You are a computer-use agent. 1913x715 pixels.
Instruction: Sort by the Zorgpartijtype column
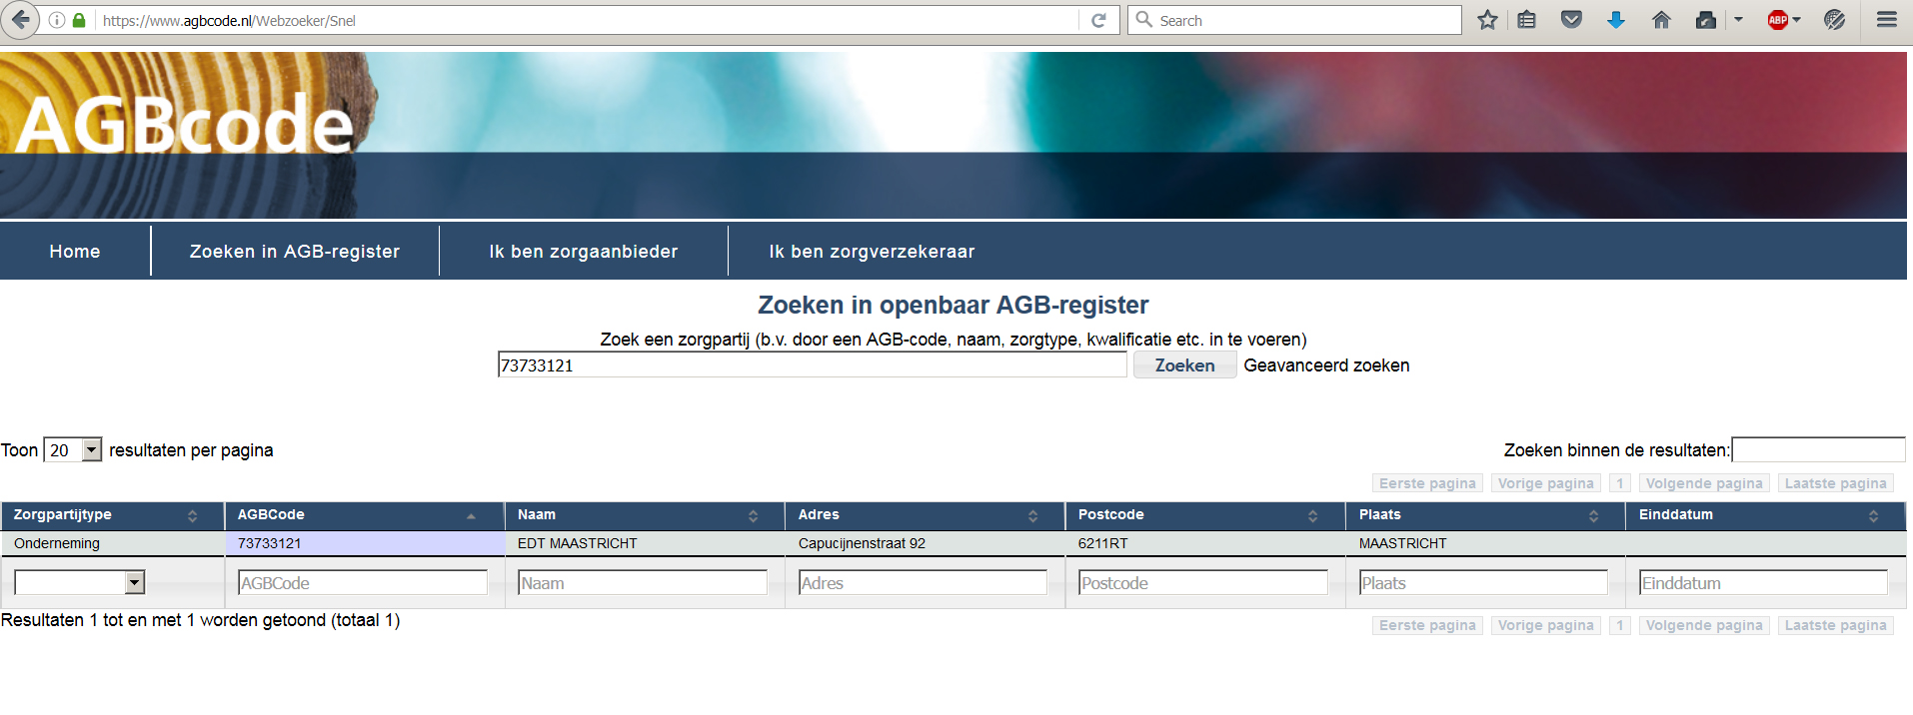[113, 515]
